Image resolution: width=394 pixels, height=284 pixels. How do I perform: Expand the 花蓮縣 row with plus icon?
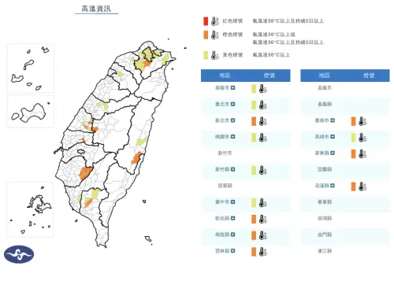333,186
